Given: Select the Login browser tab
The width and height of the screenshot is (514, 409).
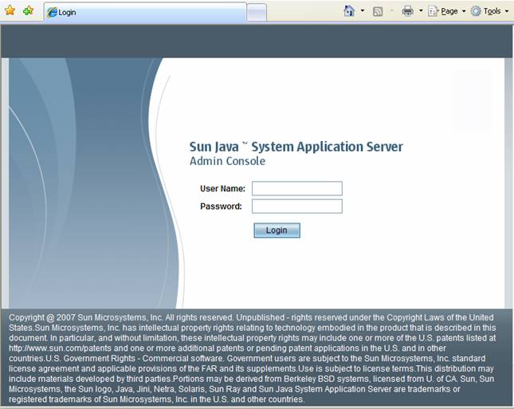Looking at the screenshot, I should (x=143, y=13).
